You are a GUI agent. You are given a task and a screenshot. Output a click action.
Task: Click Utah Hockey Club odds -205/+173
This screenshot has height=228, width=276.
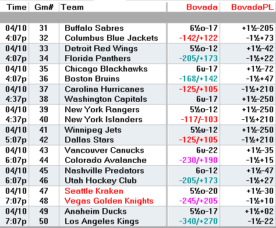[198, 180]
